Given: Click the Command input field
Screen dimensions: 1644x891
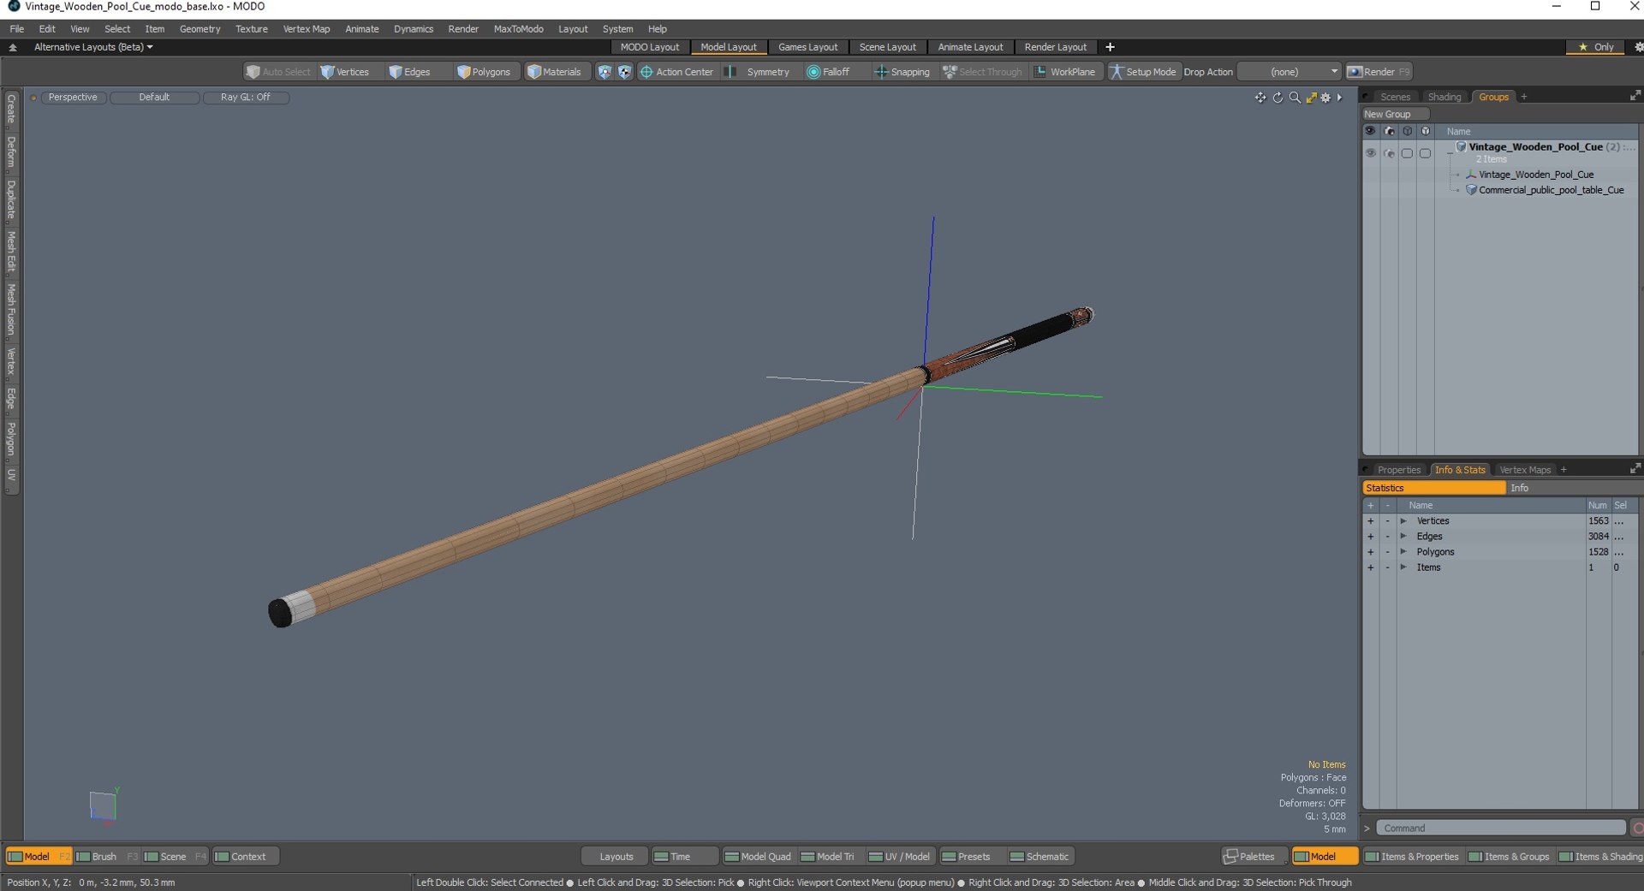Looking at the screenshot, I should (1501, 828).
